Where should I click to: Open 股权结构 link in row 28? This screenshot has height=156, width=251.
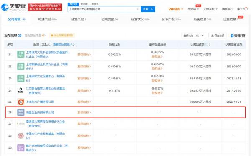(84, 136)
